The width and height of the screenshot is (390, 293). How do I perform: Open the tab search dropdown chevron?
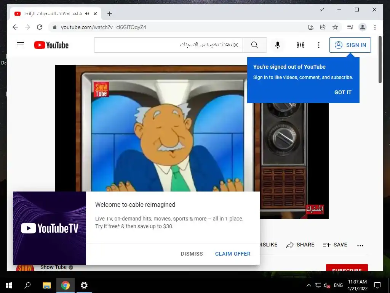[x=321, y=10]
